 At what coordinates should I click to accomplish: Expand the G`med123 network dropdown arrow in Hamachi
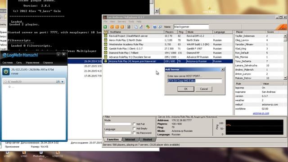tap(63, 82)
